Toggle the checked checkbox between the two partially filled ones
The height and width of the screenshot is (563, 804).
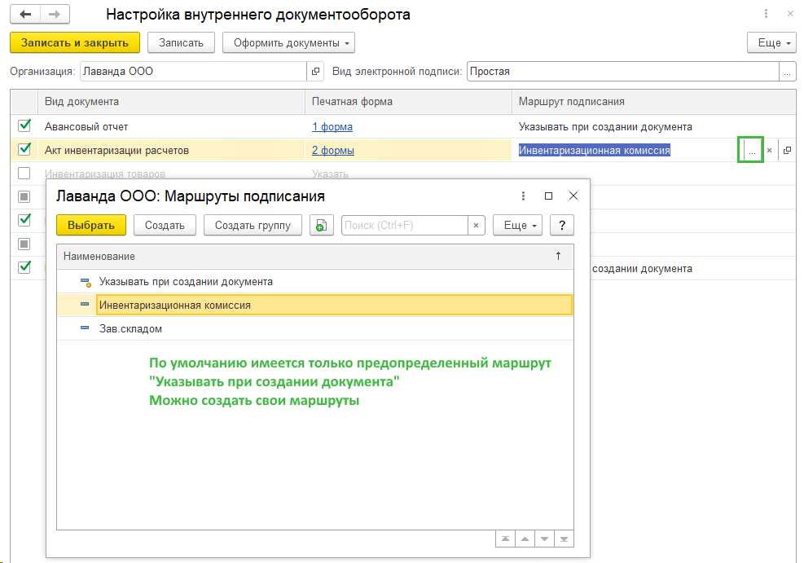click(24, 220)
